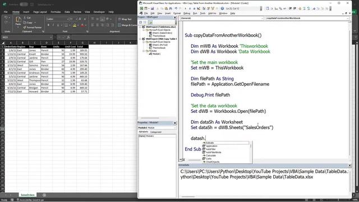Click the View Object icon in Project pane
Image resolution: width=359 pixels, height=202 pixels.
point(145,22)
